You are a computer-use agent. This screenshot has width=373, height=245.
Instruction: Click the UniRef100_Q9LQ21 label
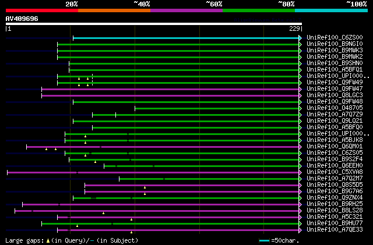click(335, 121)
